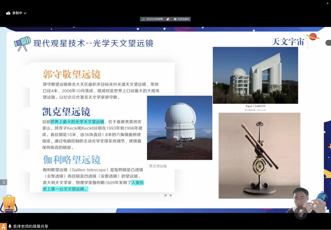This screenshot has height=230, width=331.
Task: Click the 凯克望远镜 dome photo
Action: click(x=180, y=128)
